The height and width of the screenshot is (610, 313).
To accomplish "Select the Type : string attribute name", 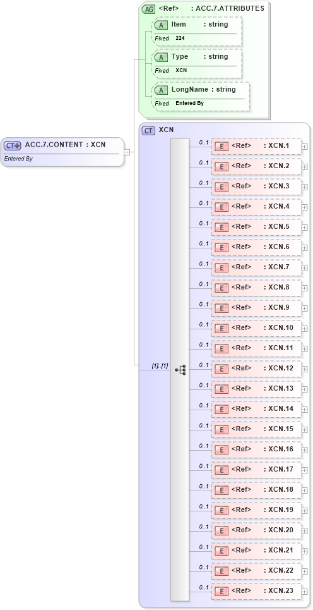I will [199, 56].
